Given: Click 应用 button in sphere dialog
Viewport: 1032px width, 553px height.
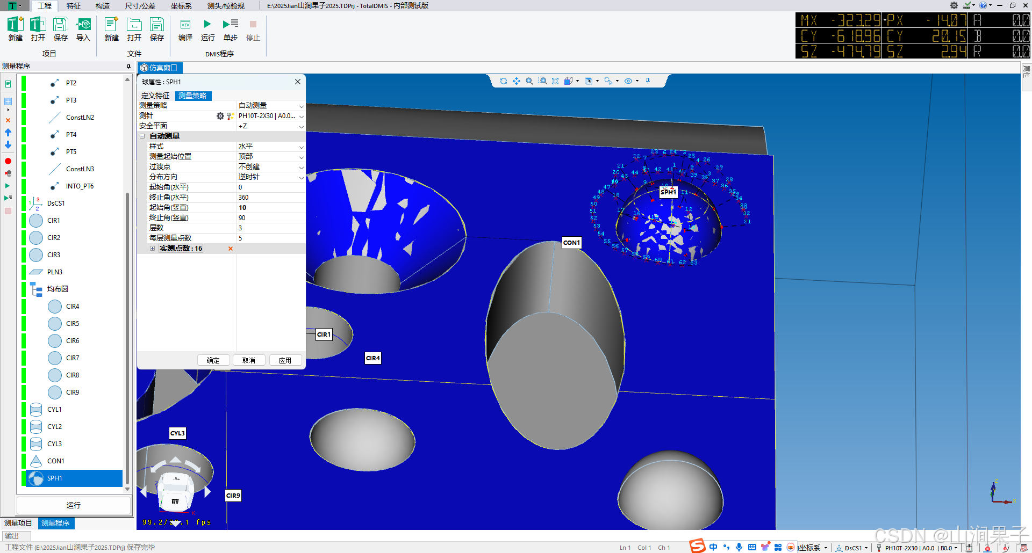Looking at the screenshot, I should point(285,360).
